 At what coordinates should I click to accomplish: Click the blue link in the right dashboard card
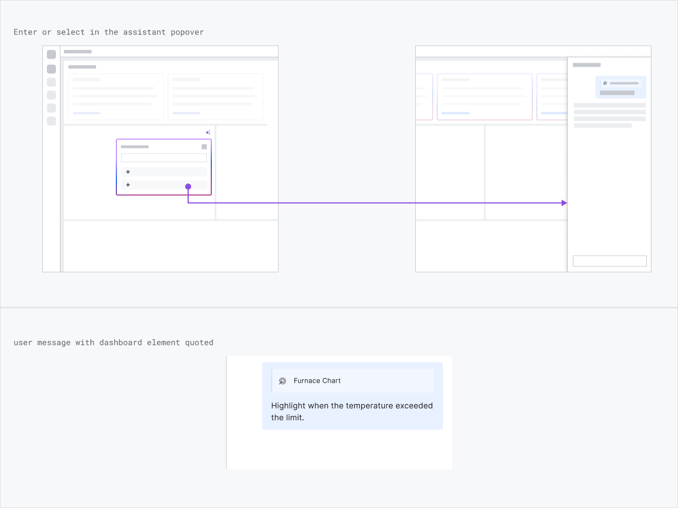pos(186,113)
